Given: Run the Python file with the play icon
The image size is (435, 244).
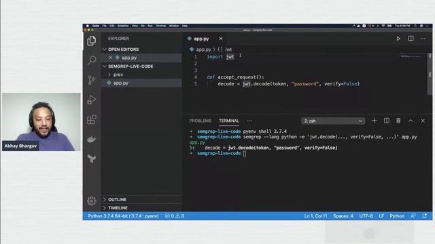Looking at the screenshot, I should 398,39.
